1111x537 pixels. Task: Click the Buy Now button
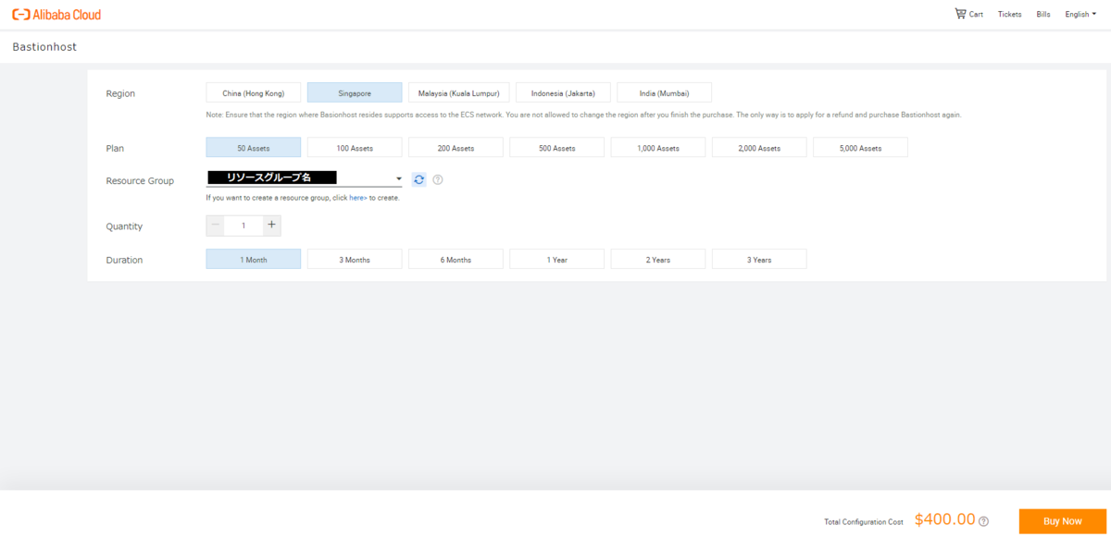click(x=1062, y=521)
